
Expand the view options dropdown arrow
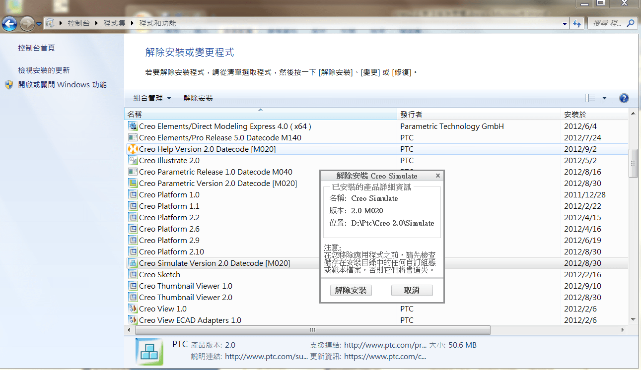[x=604, y=98]
